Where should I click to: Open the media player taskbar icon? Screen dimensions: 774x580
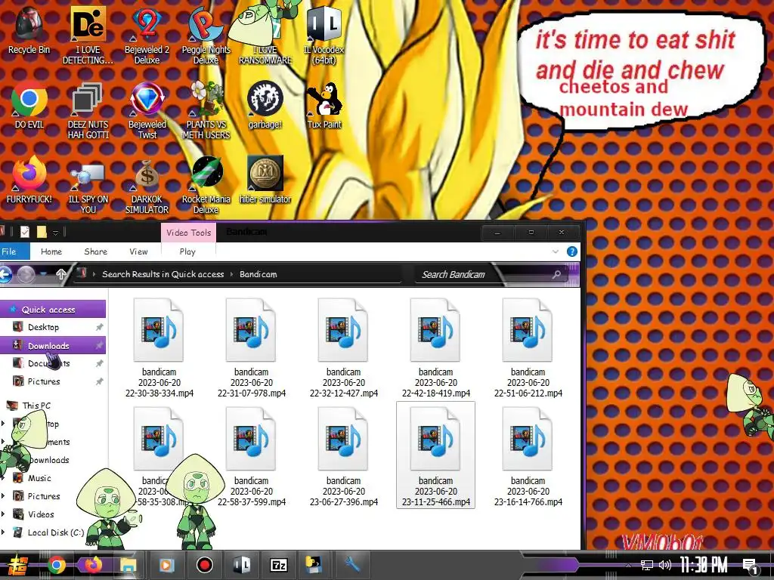point(167,565)
